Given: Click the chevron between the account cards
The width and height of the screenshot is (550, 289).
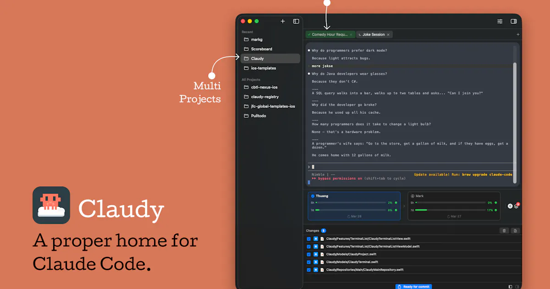Looking at the screenshot, I should (404, 206).
